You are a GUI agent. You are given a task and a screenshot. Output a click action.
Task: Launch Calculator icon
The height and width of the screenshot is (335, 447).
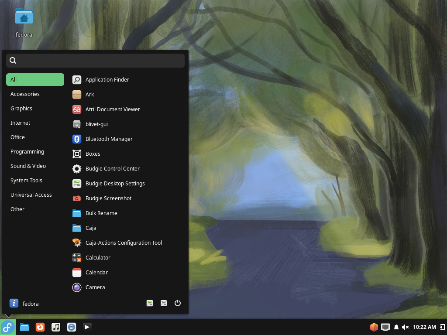[x=77, y=257]
